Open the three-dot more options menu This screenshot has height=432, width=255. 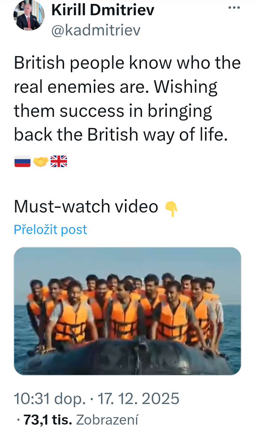234,8
